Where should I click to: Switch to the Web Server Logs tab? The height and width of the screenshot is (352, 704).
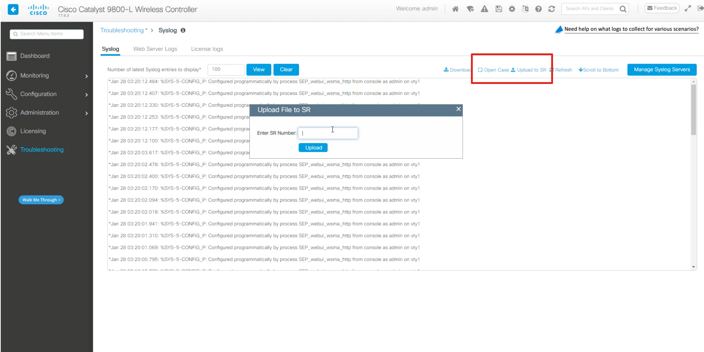(155, 49)
